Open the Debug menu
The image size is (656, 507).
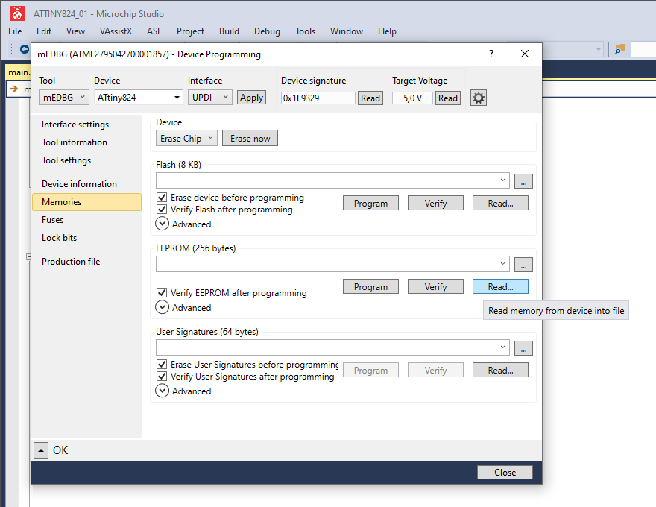coord(267,31)
